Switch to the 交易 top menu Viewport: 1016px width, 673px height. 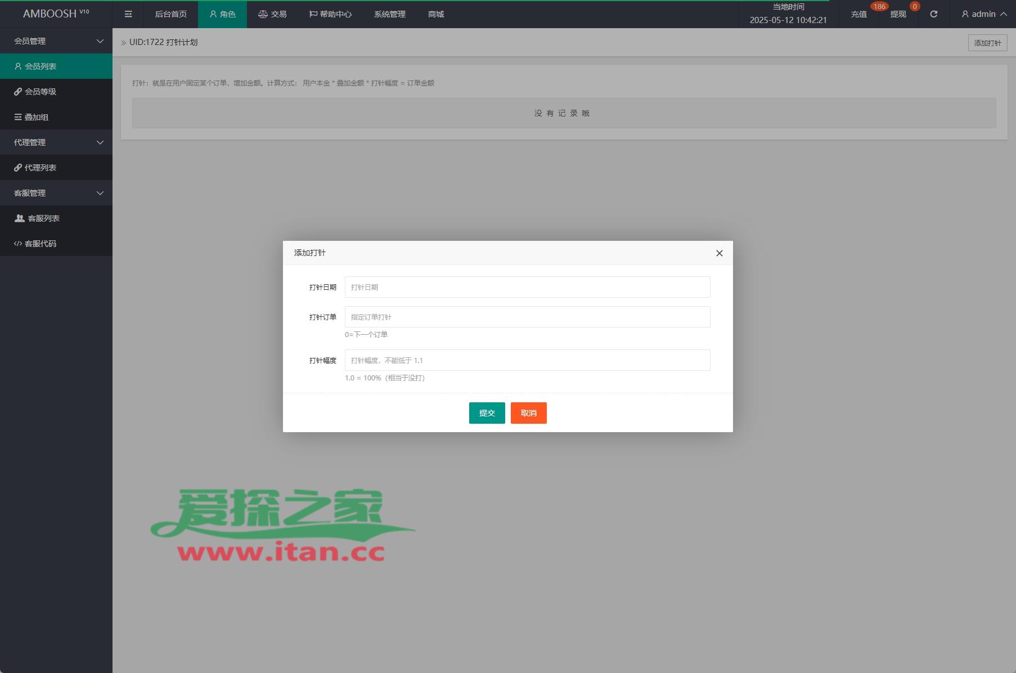pos(272,14)
